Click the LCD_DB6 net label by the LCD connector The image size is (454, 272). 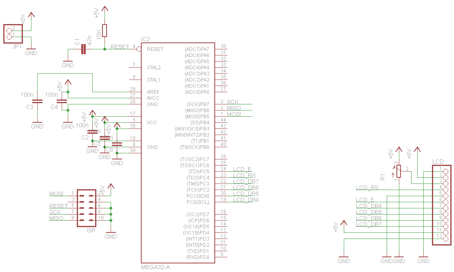pos(369,218)
